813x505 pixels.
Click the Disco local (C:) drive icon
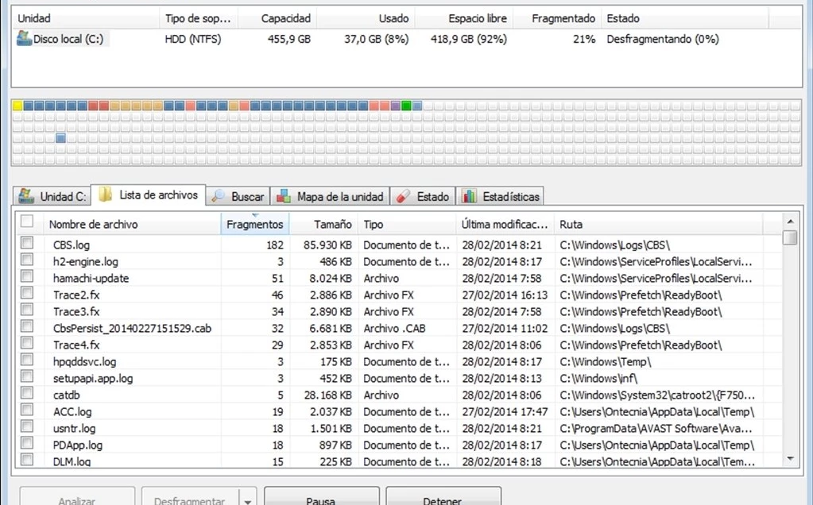tap(25, 39)
